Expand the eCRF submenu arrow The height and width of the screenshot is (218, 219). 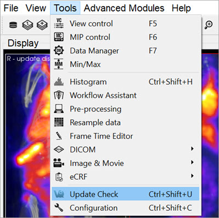pyautogui.click(x=192, y=176)
